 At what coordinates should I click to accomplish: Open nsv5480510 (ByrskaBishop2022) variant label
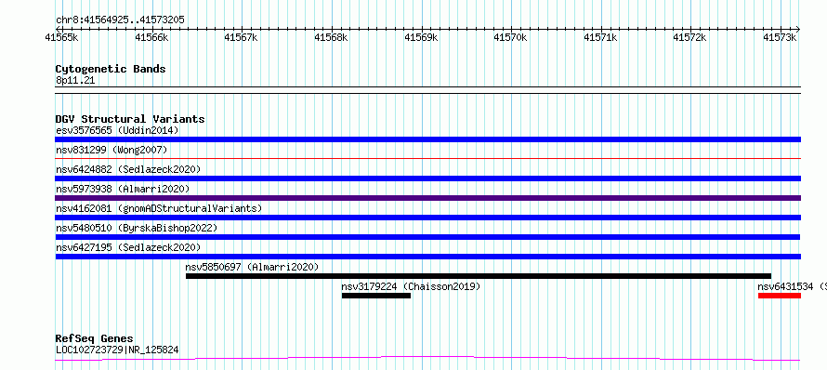pos(137,228)
